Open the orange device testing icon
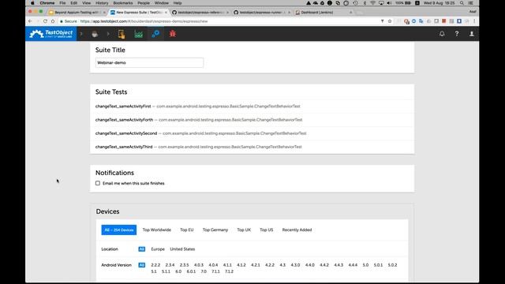The image size is (505, 284). pyautogui.click(x=121, y=34)
